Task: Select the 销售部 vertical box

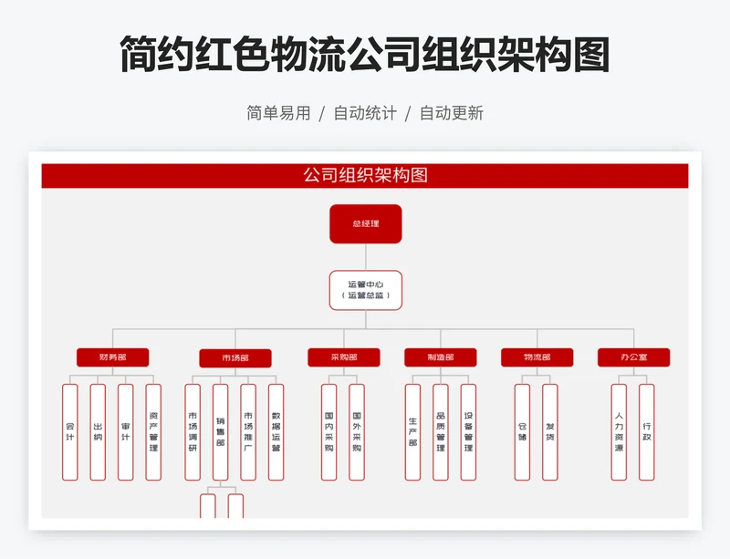Action: (220, 431)
